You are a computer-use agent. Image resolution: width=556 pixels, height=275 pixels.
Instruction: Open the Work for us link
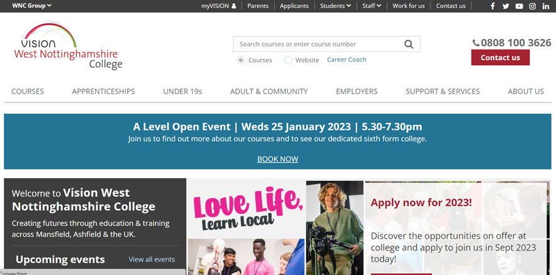pos(408,6)
